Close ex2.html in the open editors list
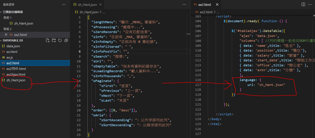 point(6,35)
